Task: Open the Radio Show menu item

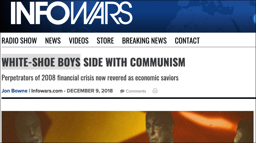Action: (19, 41)
